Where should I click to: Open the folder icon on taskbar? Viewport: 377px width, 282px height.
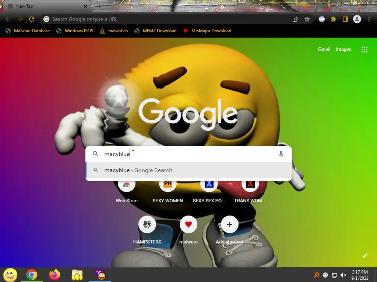point(77,275)
